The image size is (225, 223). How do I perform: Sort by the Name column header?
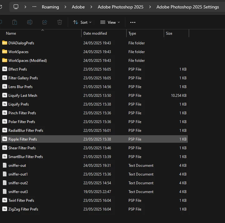tap(11, 33)
